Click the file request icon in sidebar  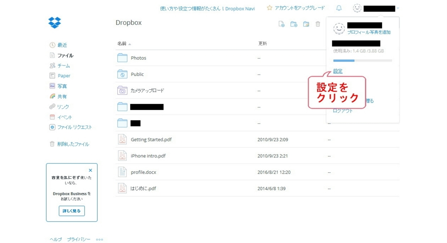coord(52,127)
